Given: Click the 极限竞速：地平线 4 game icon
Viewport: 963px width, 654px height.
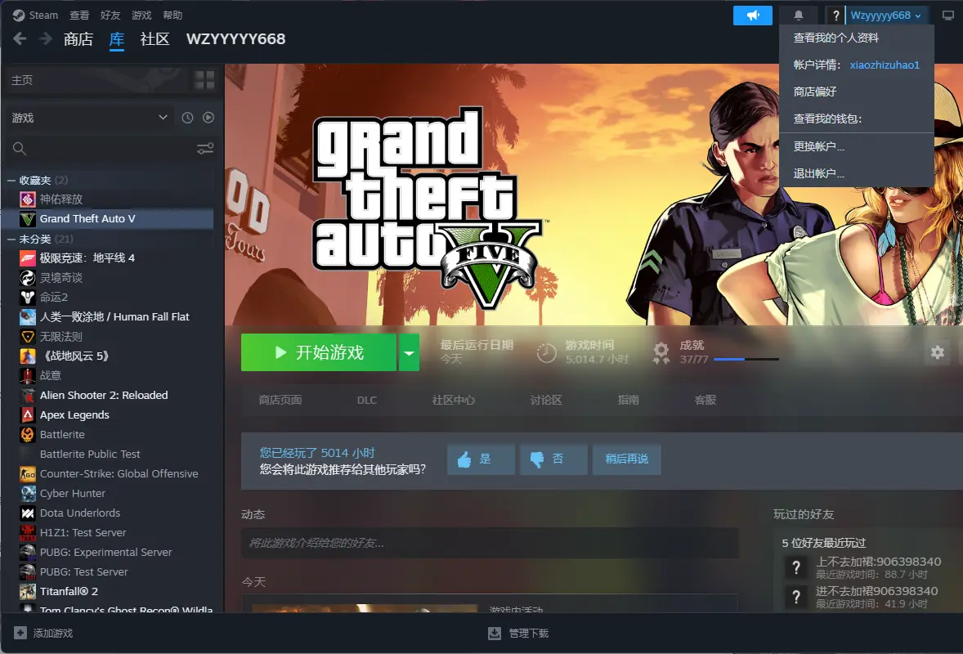Looking at the screenshot, I should (28, 258).
